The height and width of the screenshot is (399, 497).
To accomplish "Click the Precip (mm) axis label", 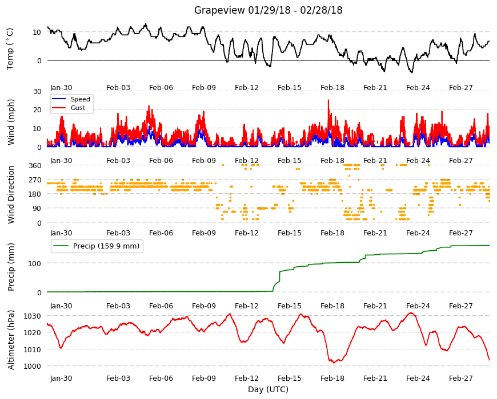I will (11, 267).
